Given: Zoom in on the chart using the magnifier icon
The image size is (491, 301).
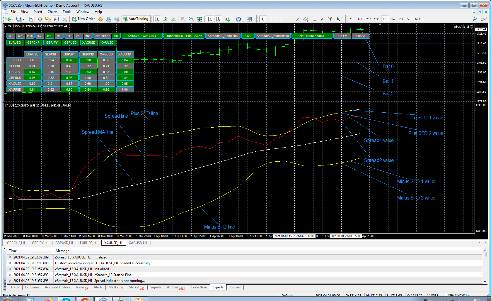Looking at the screenshot, I should click(x=183, y=19).
